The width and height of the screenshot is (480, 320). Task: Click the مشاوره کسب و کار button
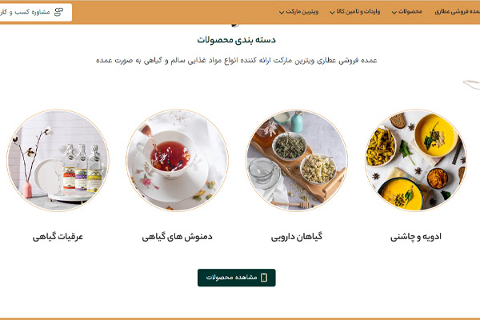click(35, 12)
